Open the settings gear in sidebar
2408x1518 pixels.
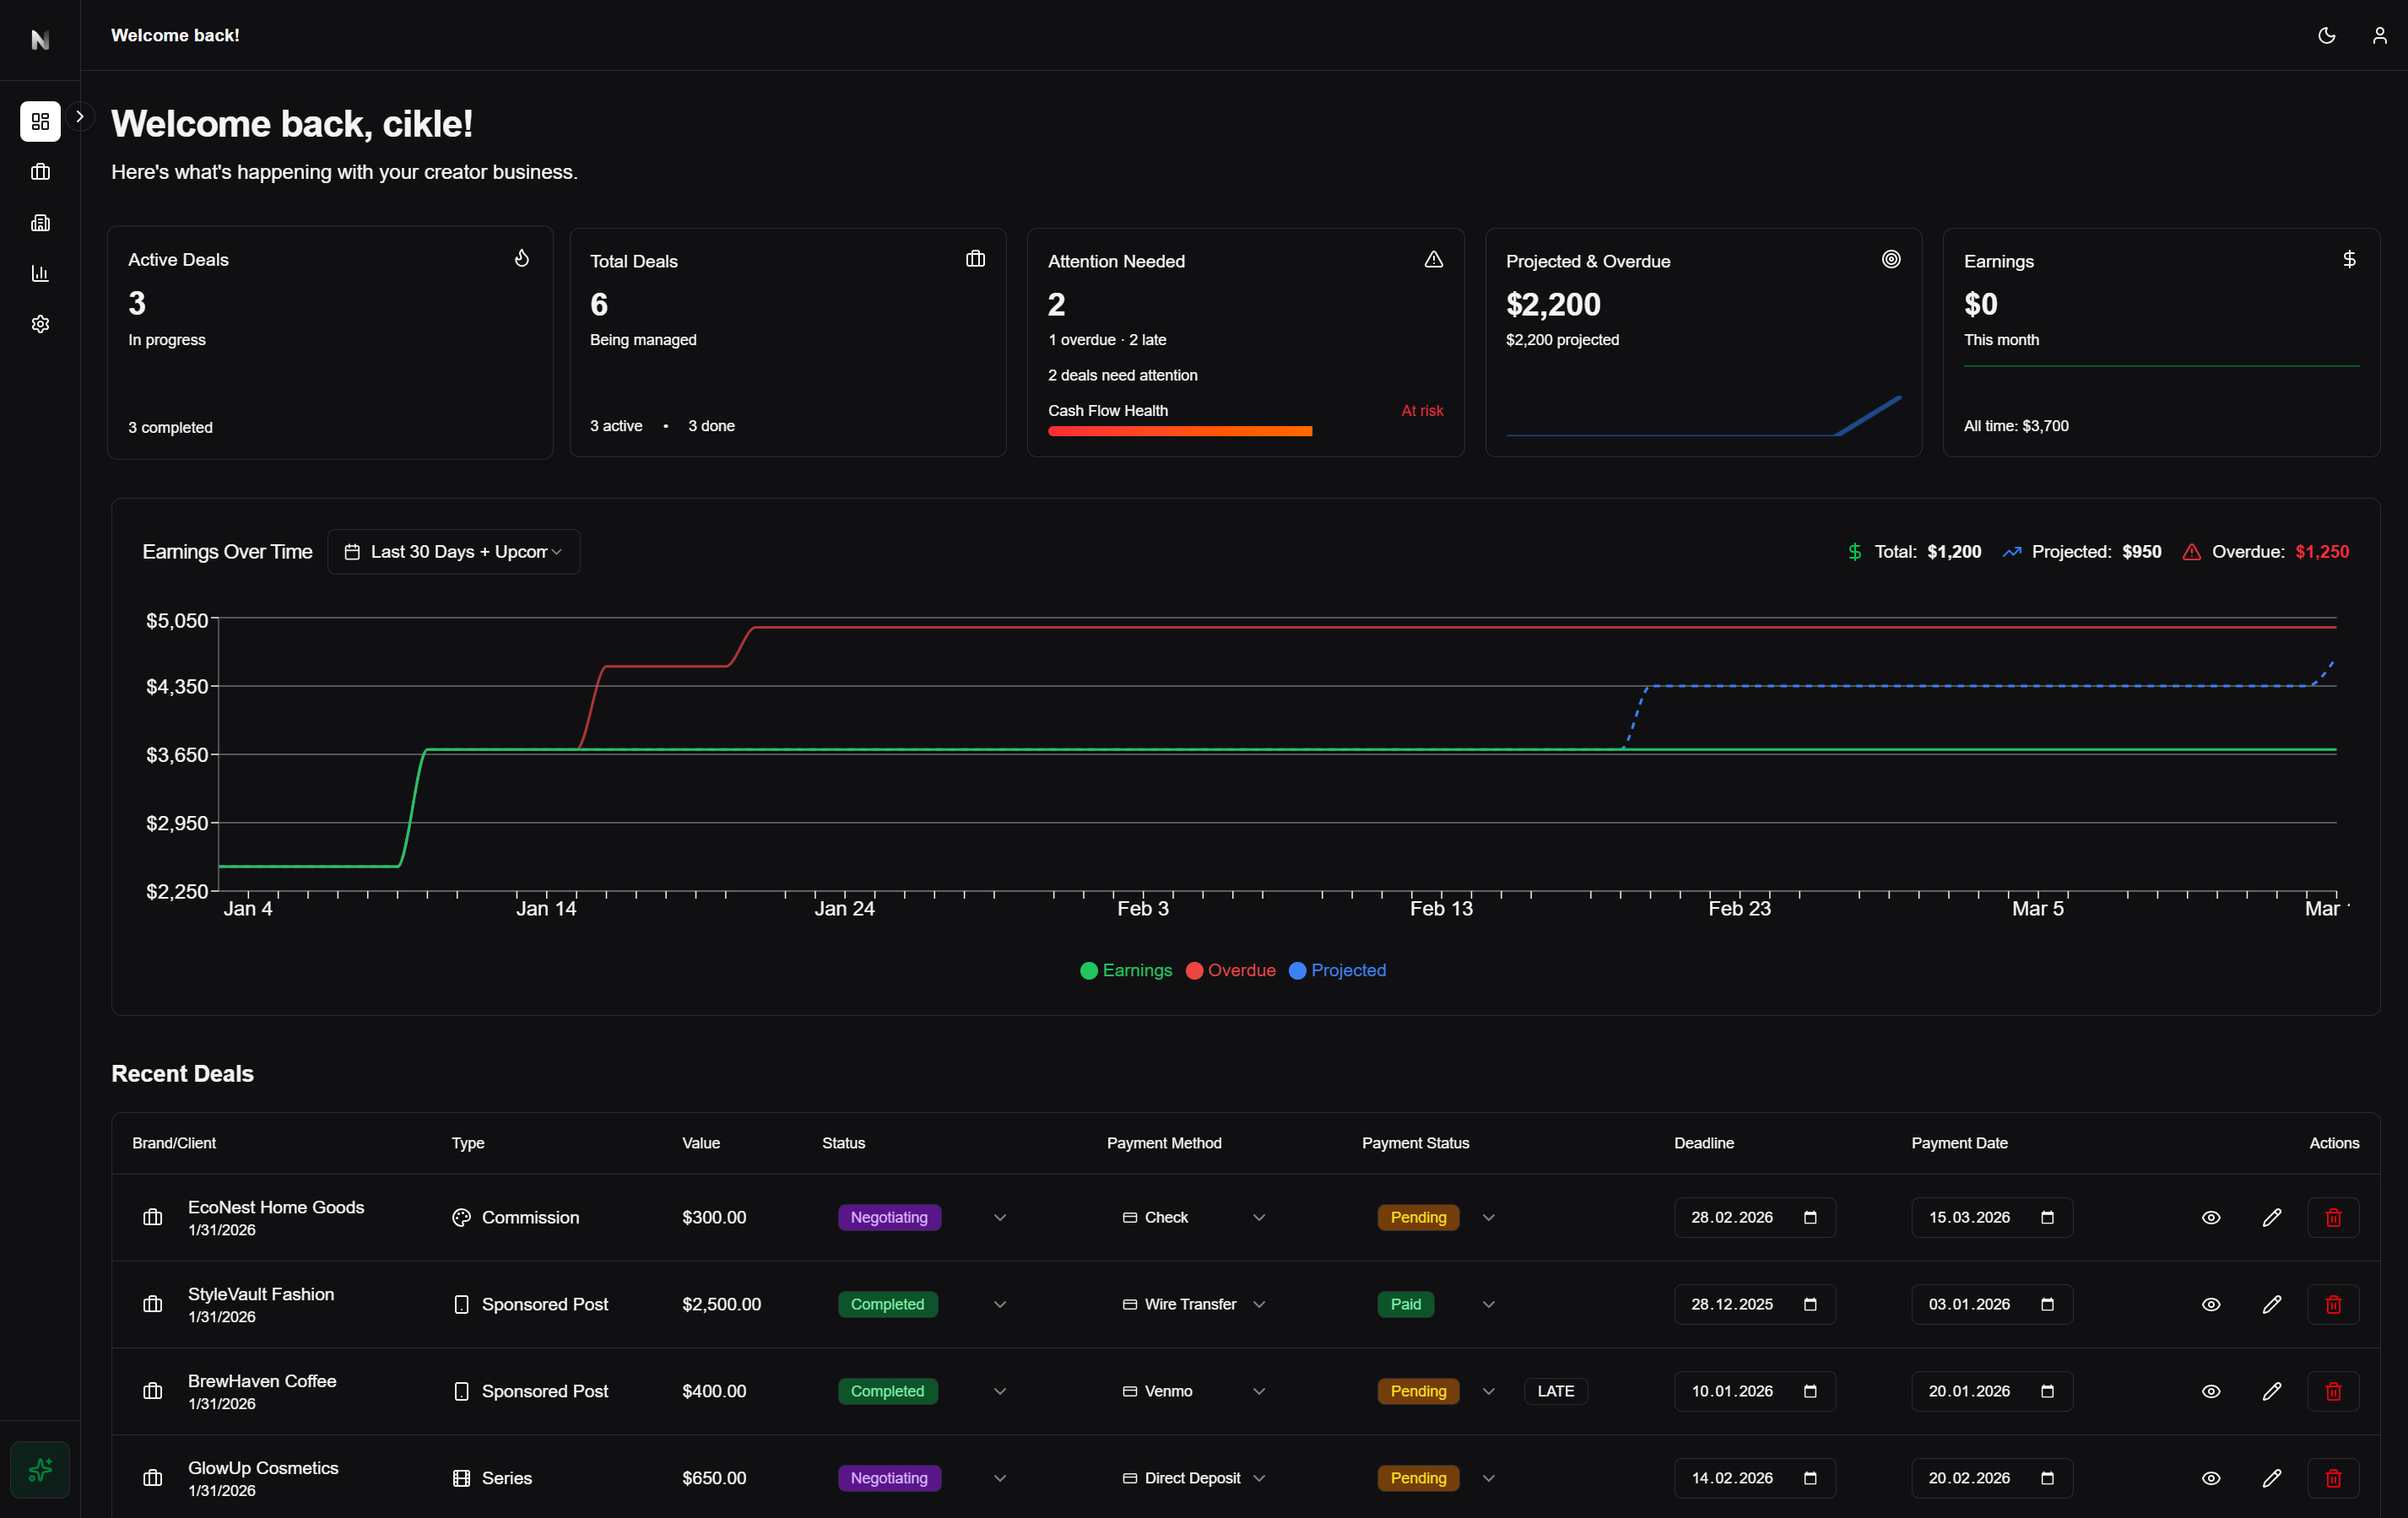(x=40, y=324)
